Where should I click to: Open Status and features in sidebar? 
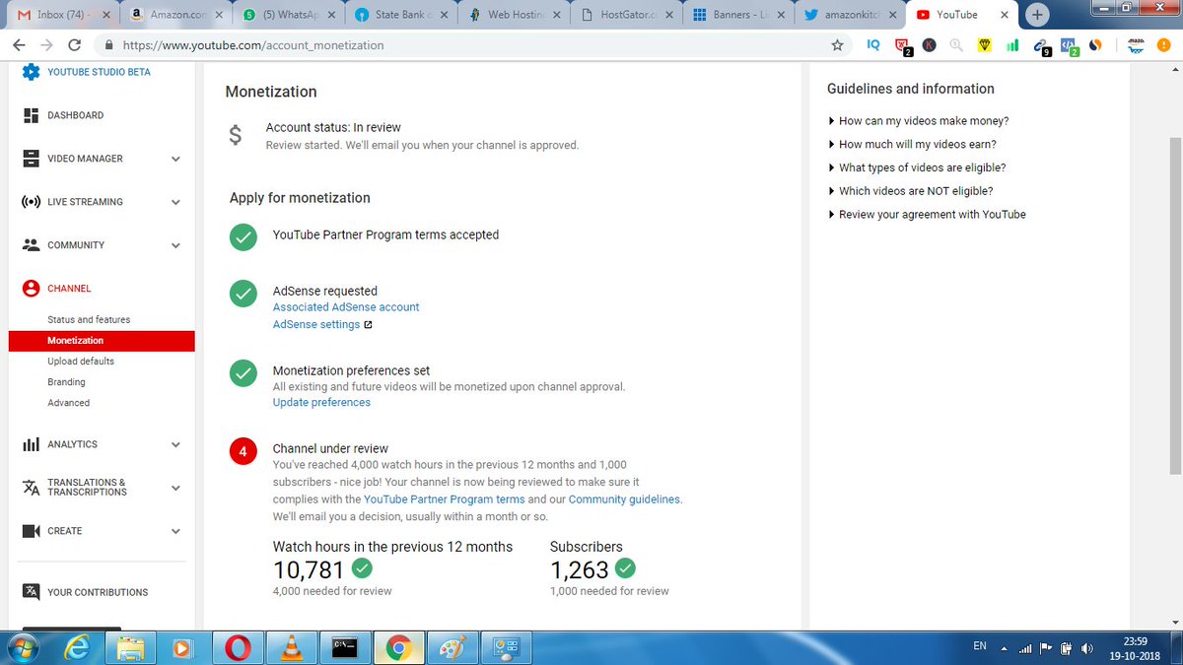89,320
